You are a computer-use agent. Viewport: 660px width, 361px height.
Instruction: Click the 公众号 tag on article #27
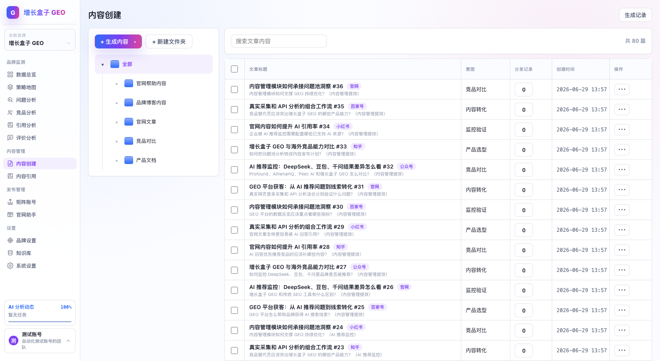point(359,267)
